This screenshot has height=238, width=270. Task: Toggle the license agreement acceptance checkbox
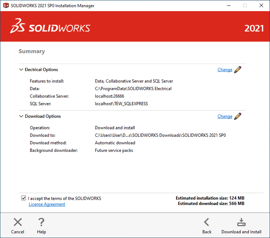[23, 198]
